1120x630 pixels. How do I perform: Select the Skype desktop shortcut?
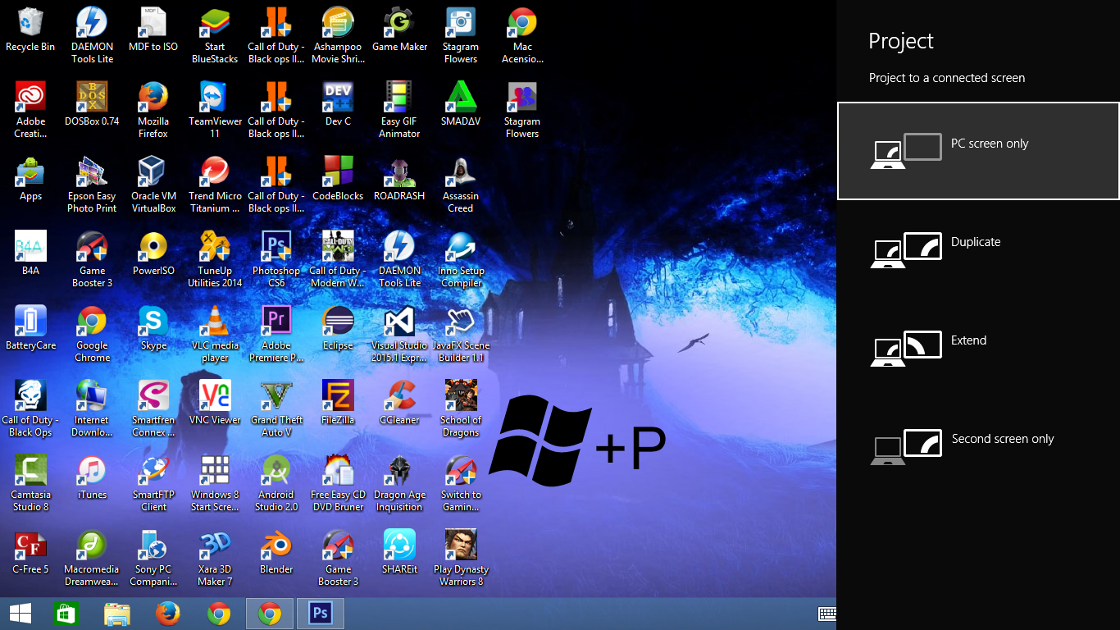153,329
